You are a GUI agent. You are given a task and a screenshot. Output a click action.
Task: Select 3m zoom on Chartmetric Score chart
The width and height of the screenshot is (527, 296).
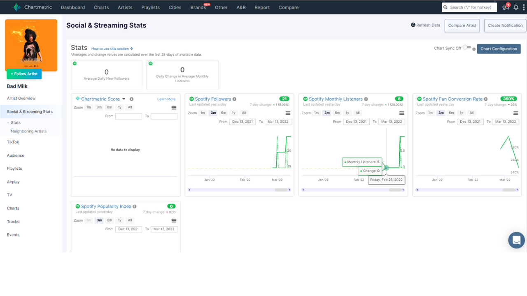click(x=99, y=107)
